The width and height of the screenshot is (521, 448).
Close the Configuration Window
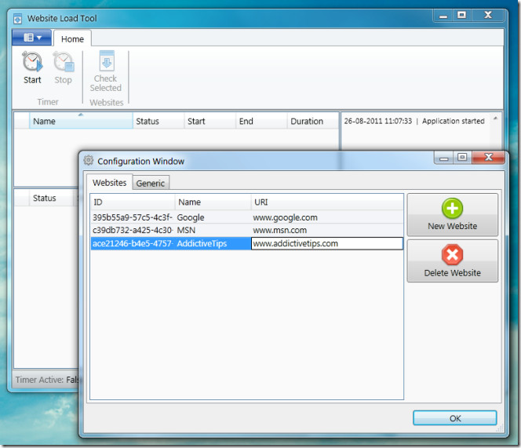[x=488, y=157]
